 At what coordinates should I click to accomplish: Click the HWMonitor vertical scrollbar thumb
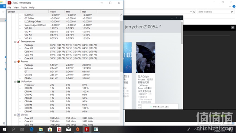(121, 46)
